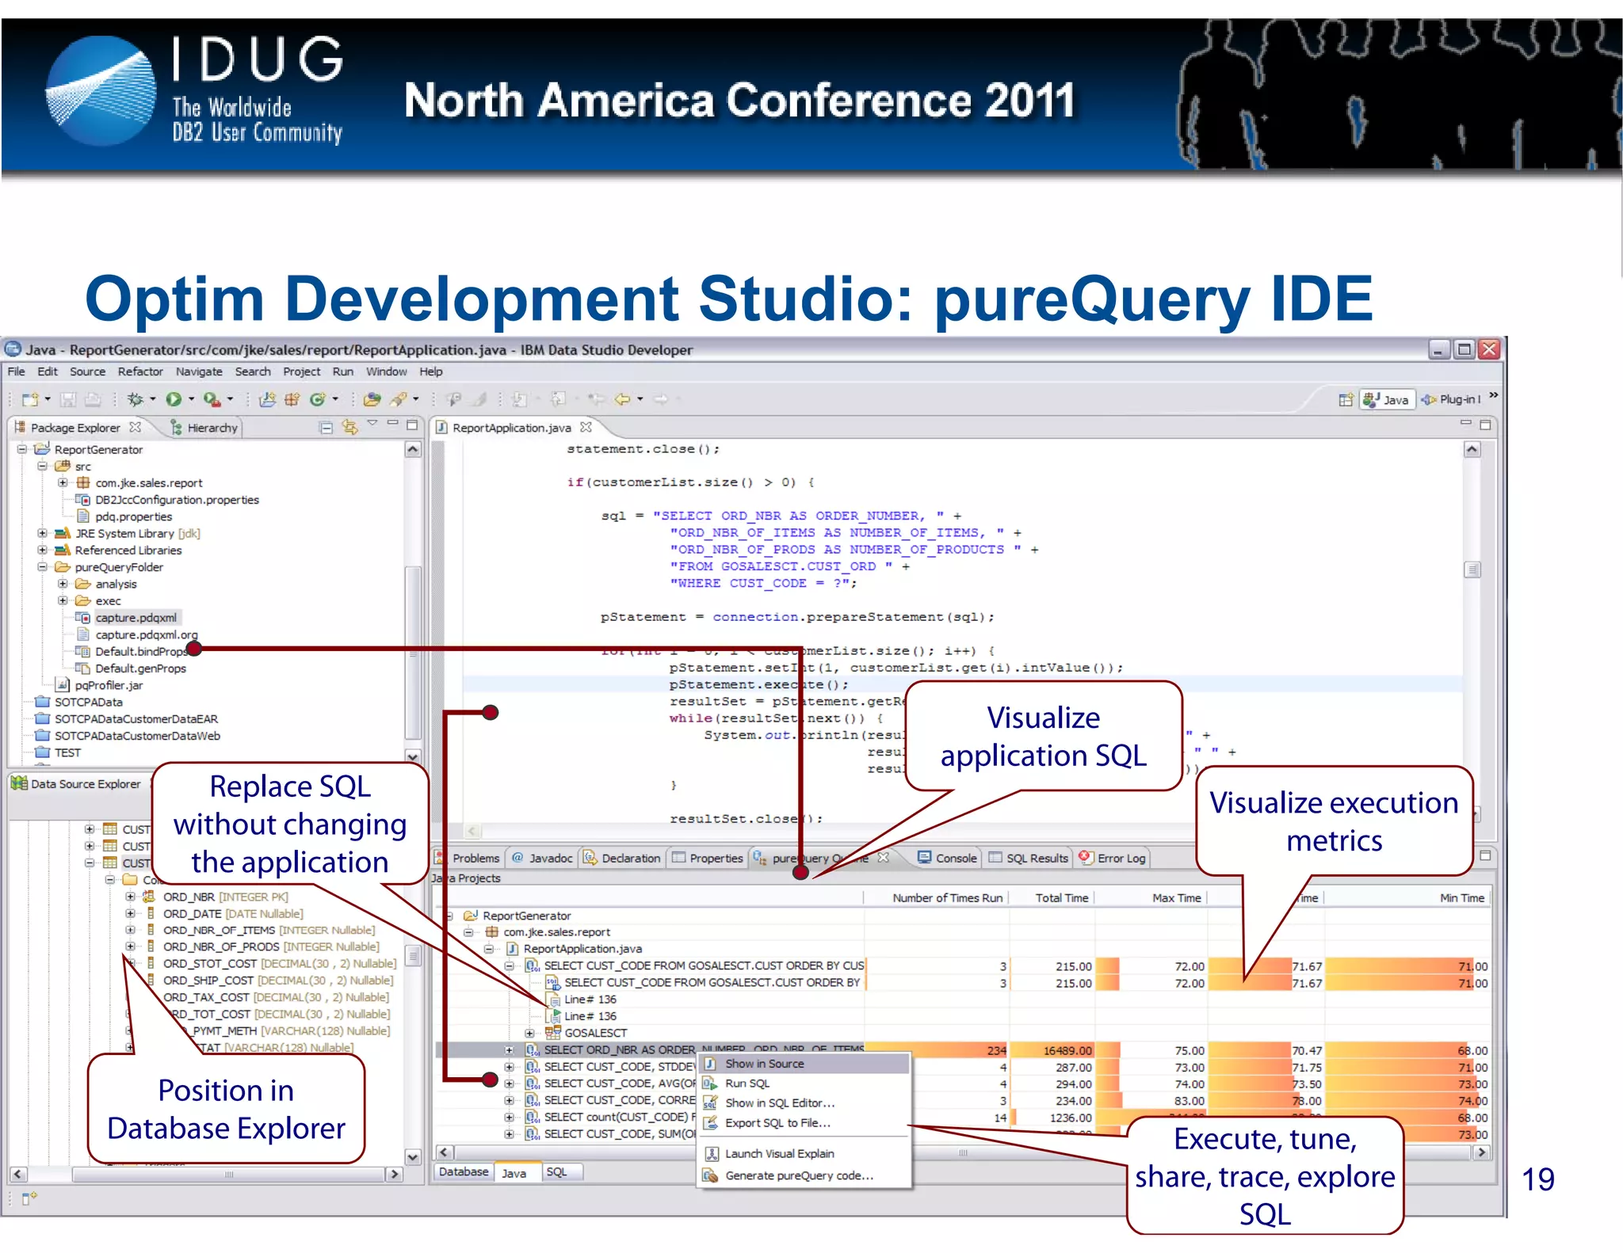Click the Back navigation yellow arrow
The height and width of the screenshot is (1253, 1623).
(622, 399)
